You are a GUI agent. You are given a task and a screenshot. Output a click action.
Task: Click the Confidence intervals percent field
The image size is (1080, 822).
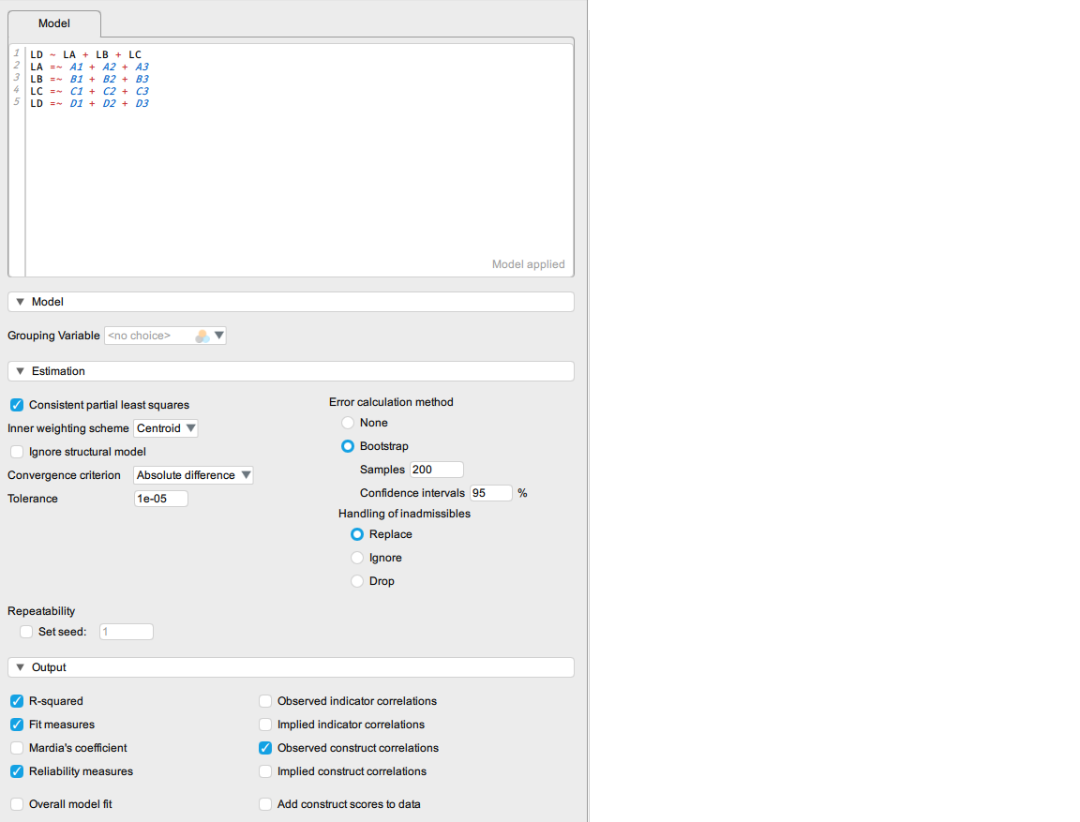tap(490, 493)
